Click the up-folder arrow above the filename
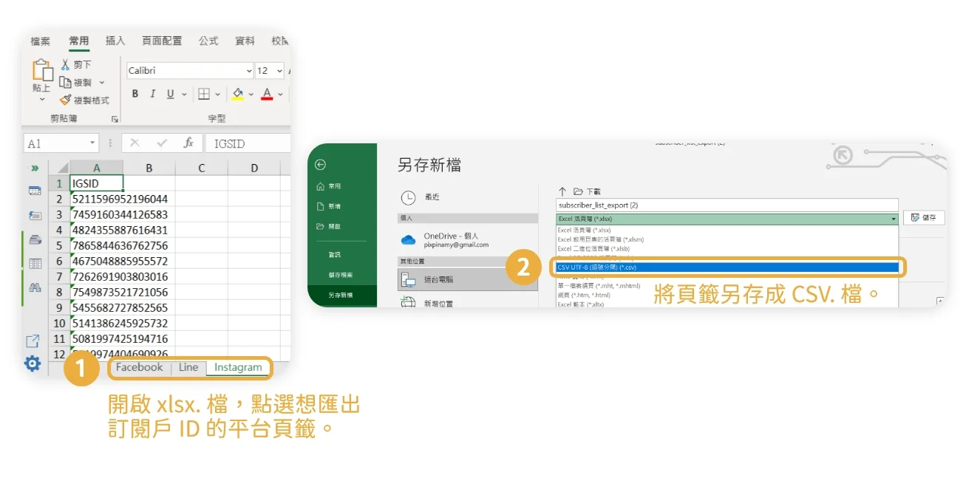969x478 pixels. click(x=562, y=191)
